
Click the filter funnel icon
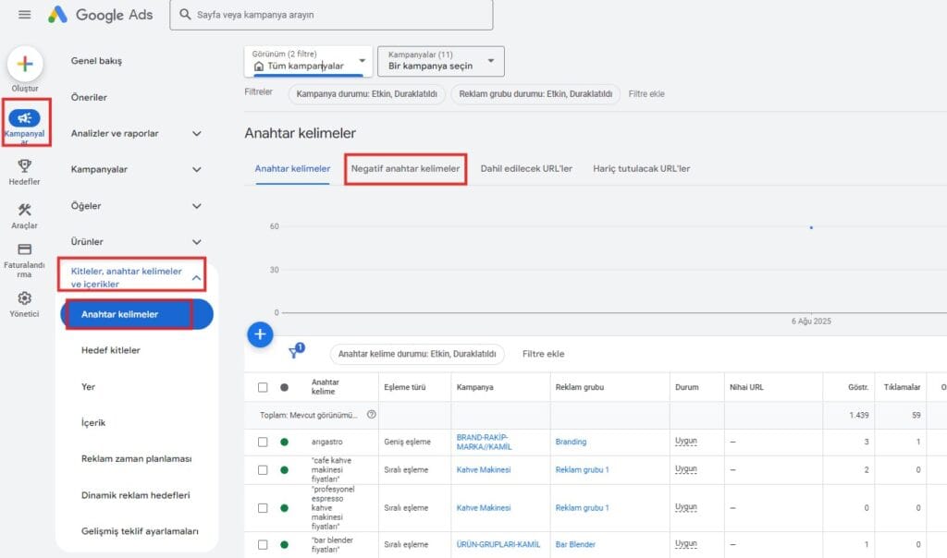click(x=296, y=351)
